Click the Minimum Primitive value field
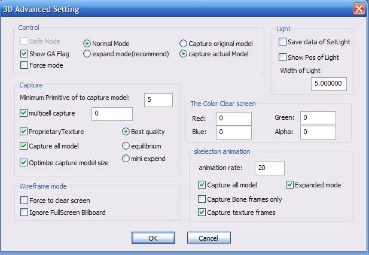The width and height of the screenshot is (369, 255). (158, 100)
